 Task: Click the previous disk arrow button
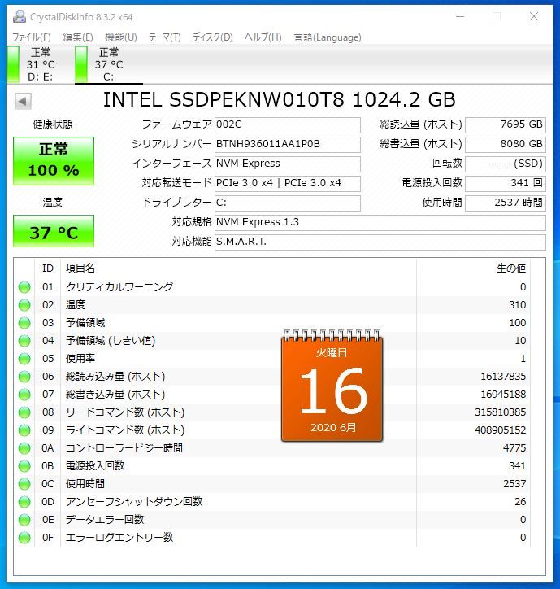(23, 101)
